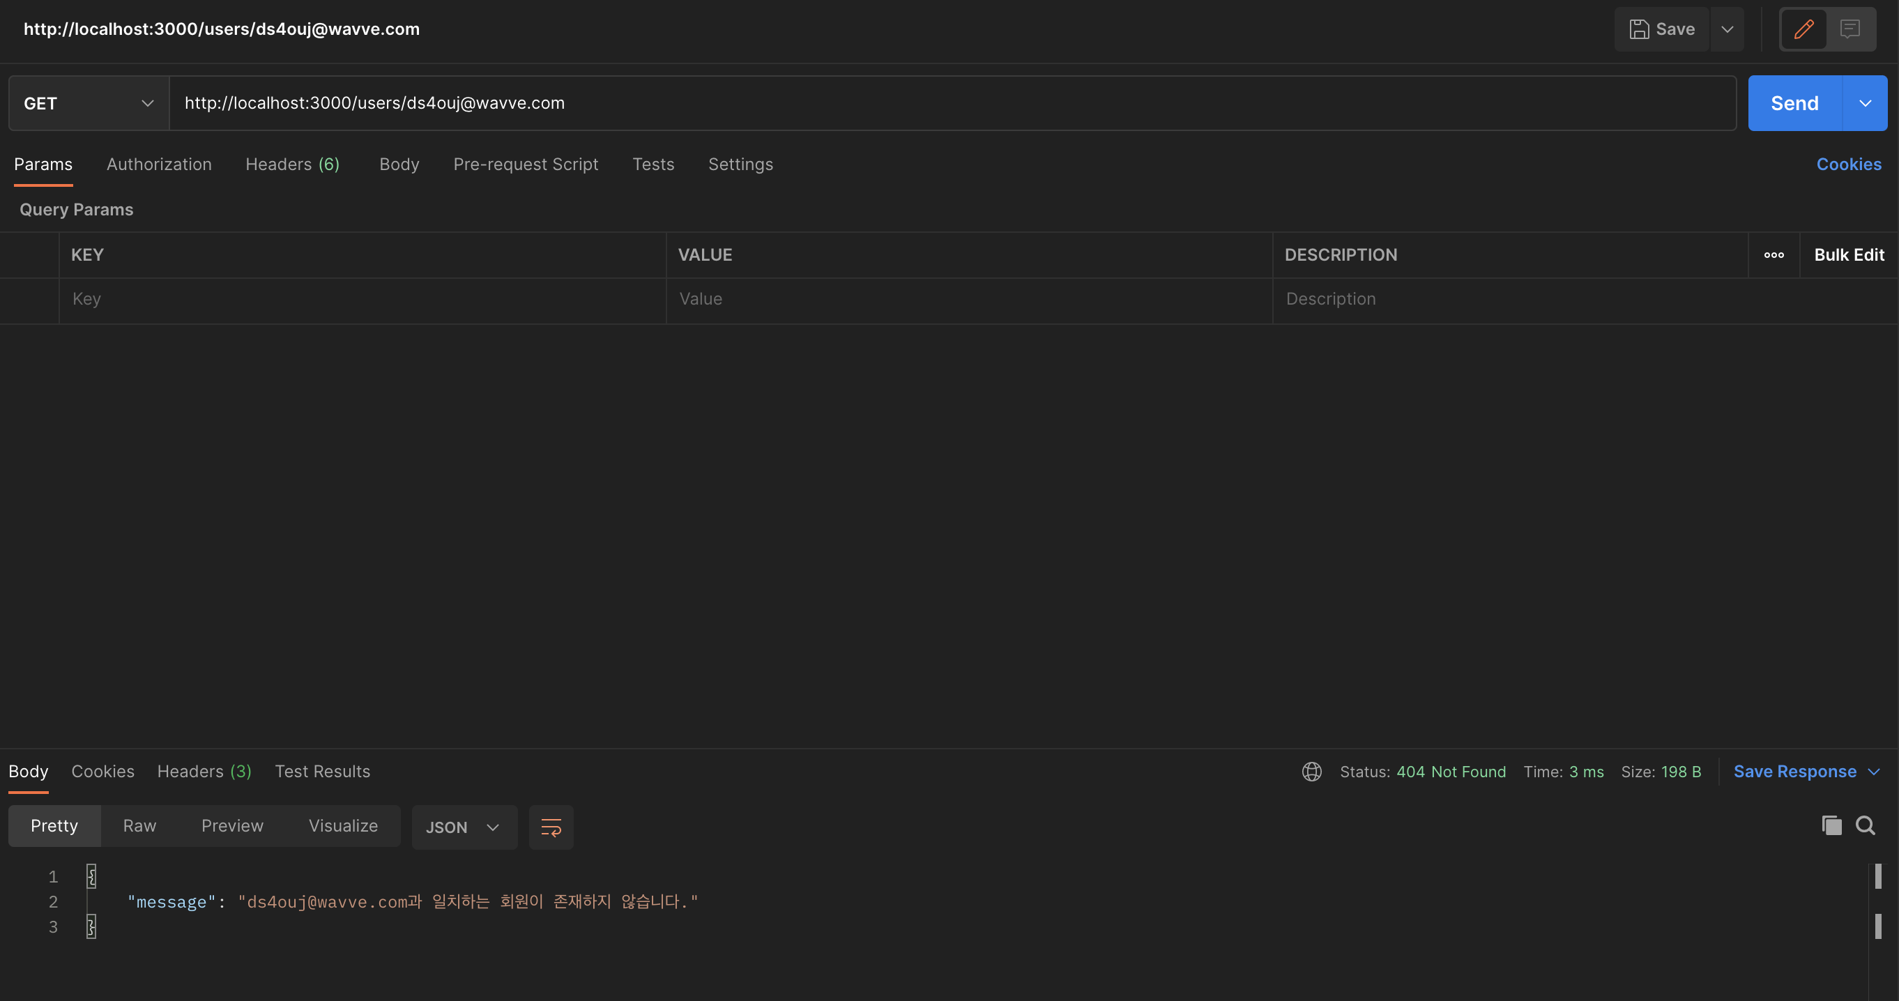Open the GET method dropdown
The width and height of the screenshot is (1899, 1001).
coord(89,103)
